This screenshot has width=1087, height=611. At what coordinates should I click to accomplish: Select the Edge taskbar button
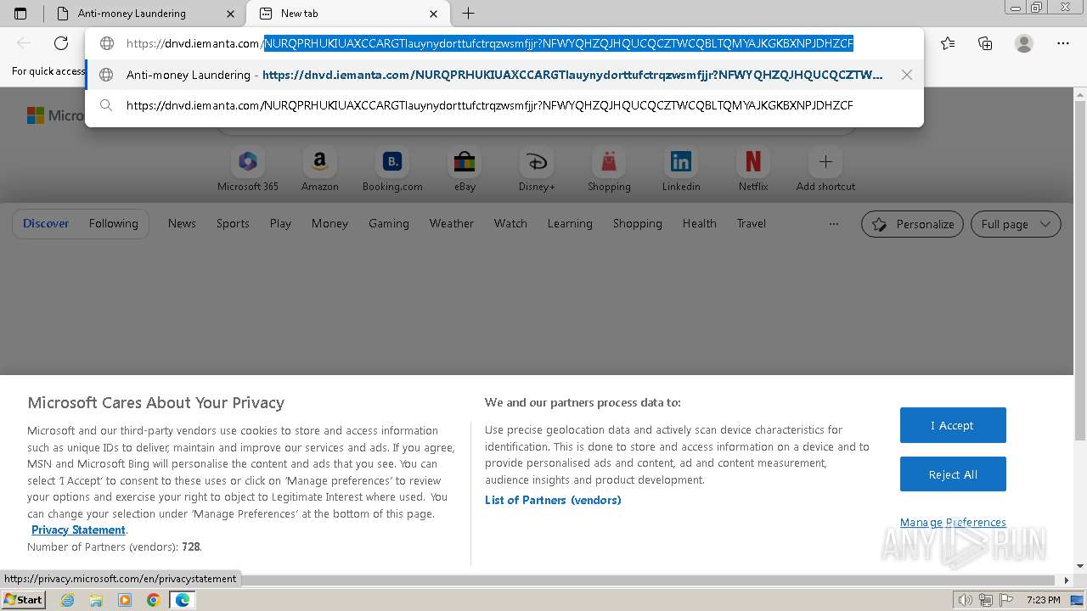point(182,600)
